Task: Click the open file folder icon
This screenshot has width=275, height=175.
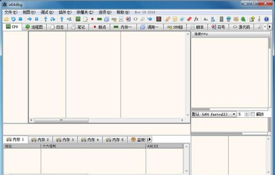Action: click(6, 19)
